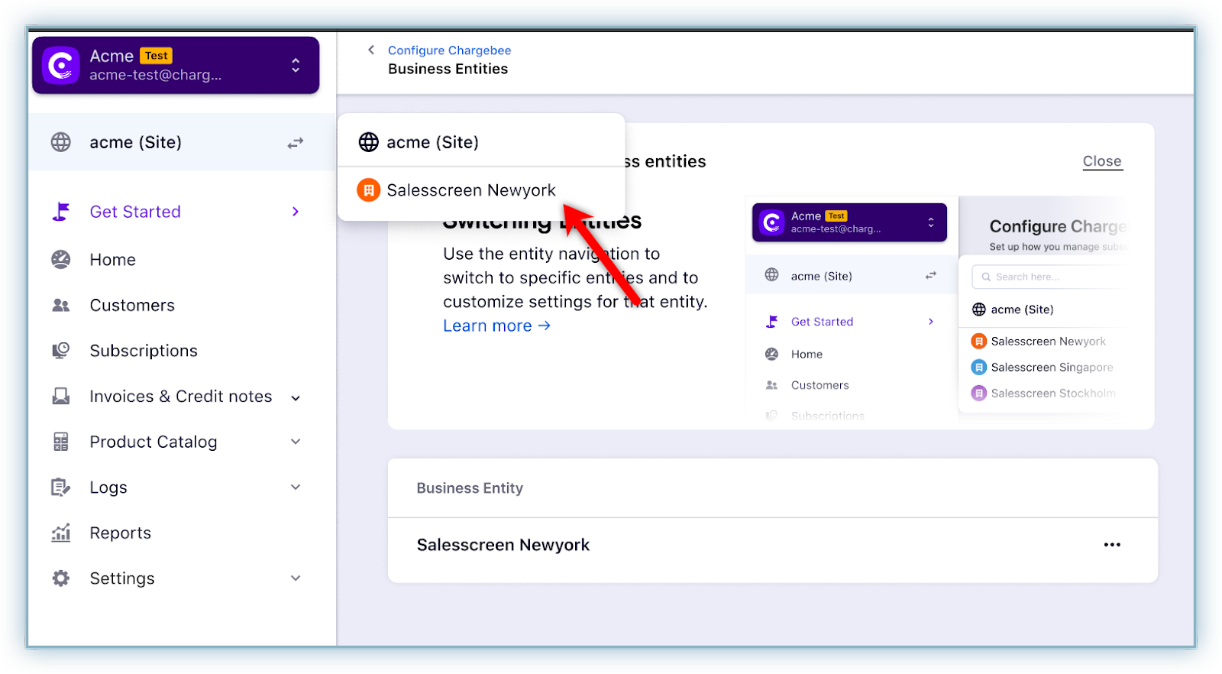The height and width of the screenshot is (674, 1222).
Task: Open Invoices & Credit notes menu item
Action: tap(182, 397)
